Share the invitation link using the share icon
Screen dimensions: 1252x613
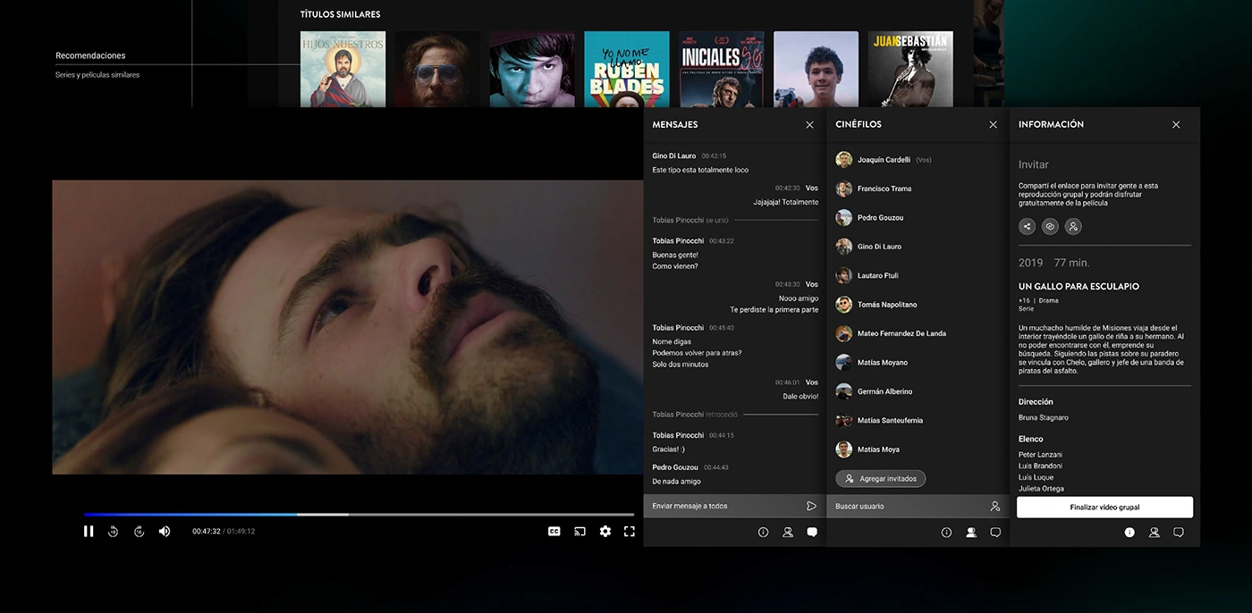1027,226
